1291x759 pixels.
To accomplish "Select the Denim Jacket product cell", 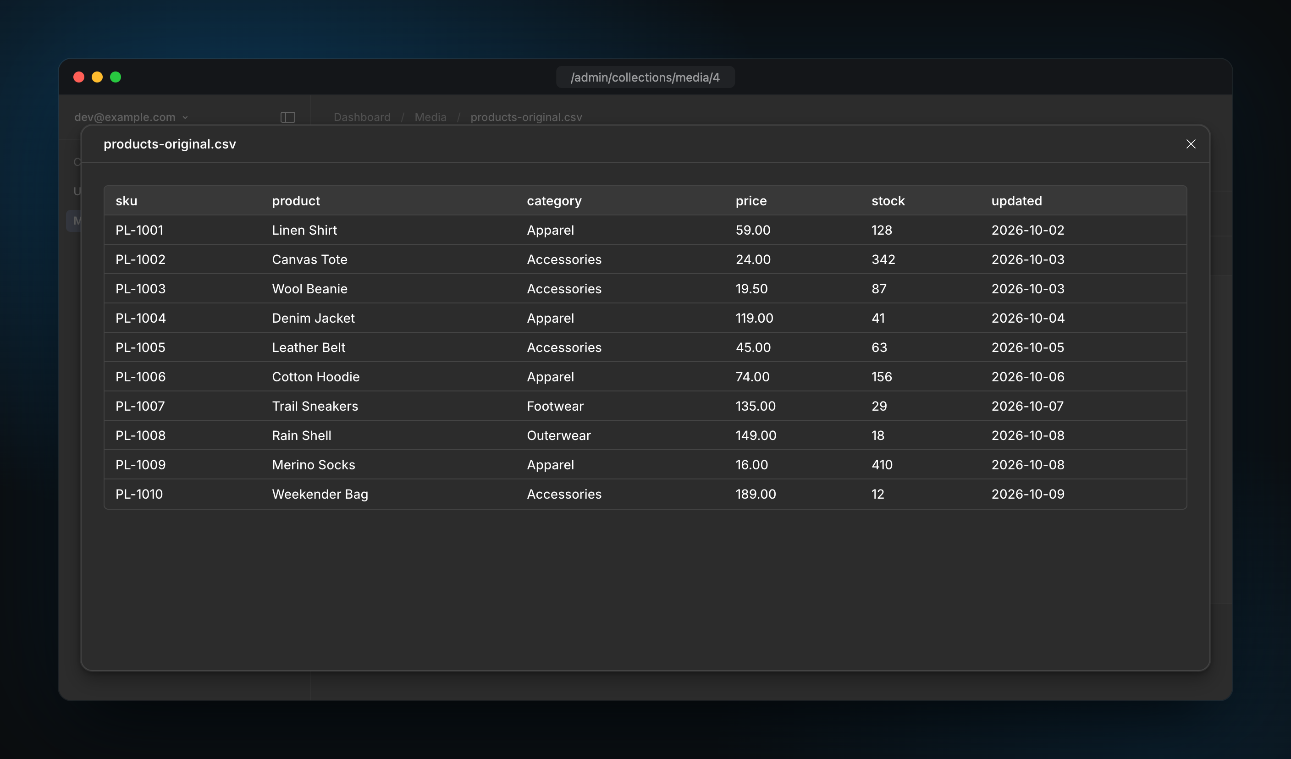I will pos(313,318).
